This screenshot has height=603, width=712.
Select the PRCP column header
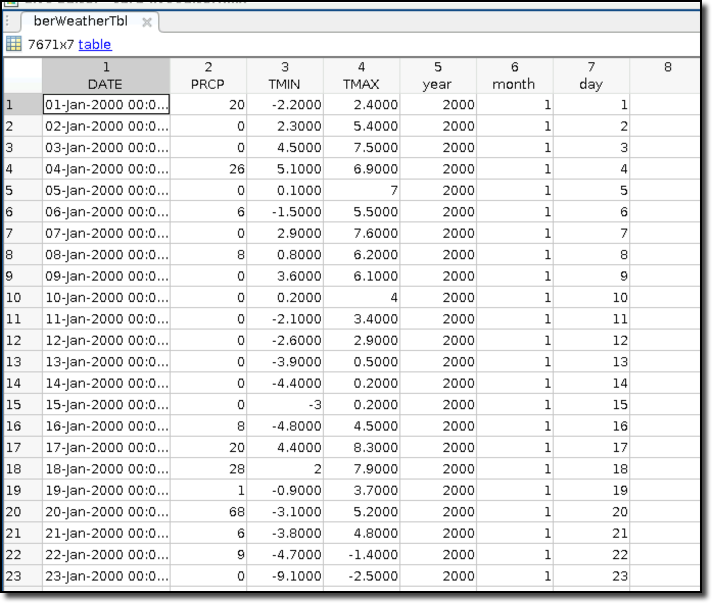pyautogui.click(x=208, y=76)
